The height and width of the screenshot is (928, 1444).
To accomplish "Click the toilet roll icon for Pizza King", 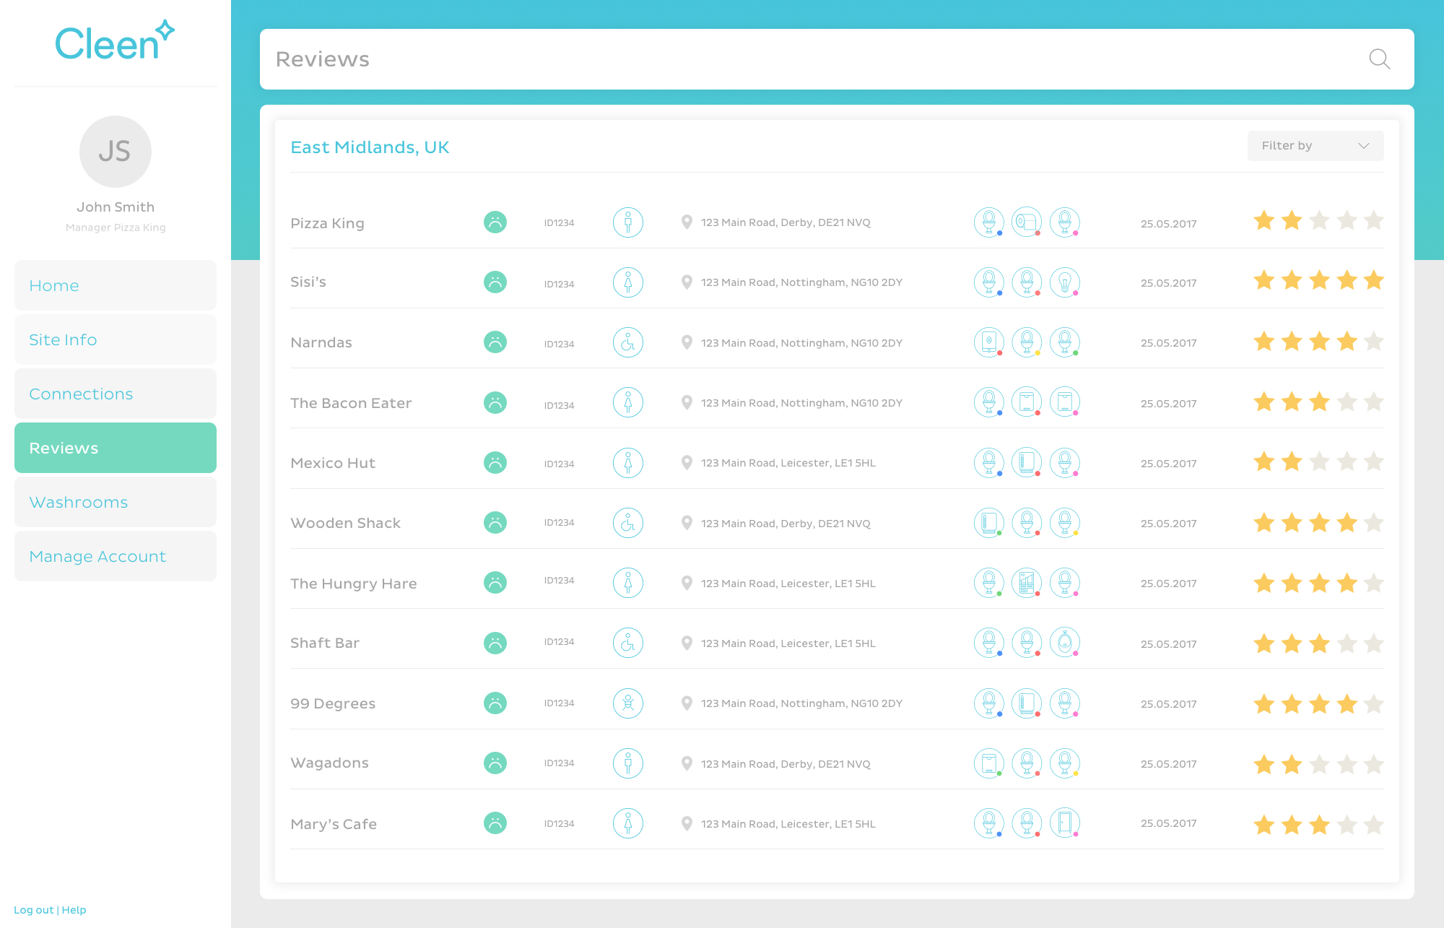I will [x=1026, y=222].
